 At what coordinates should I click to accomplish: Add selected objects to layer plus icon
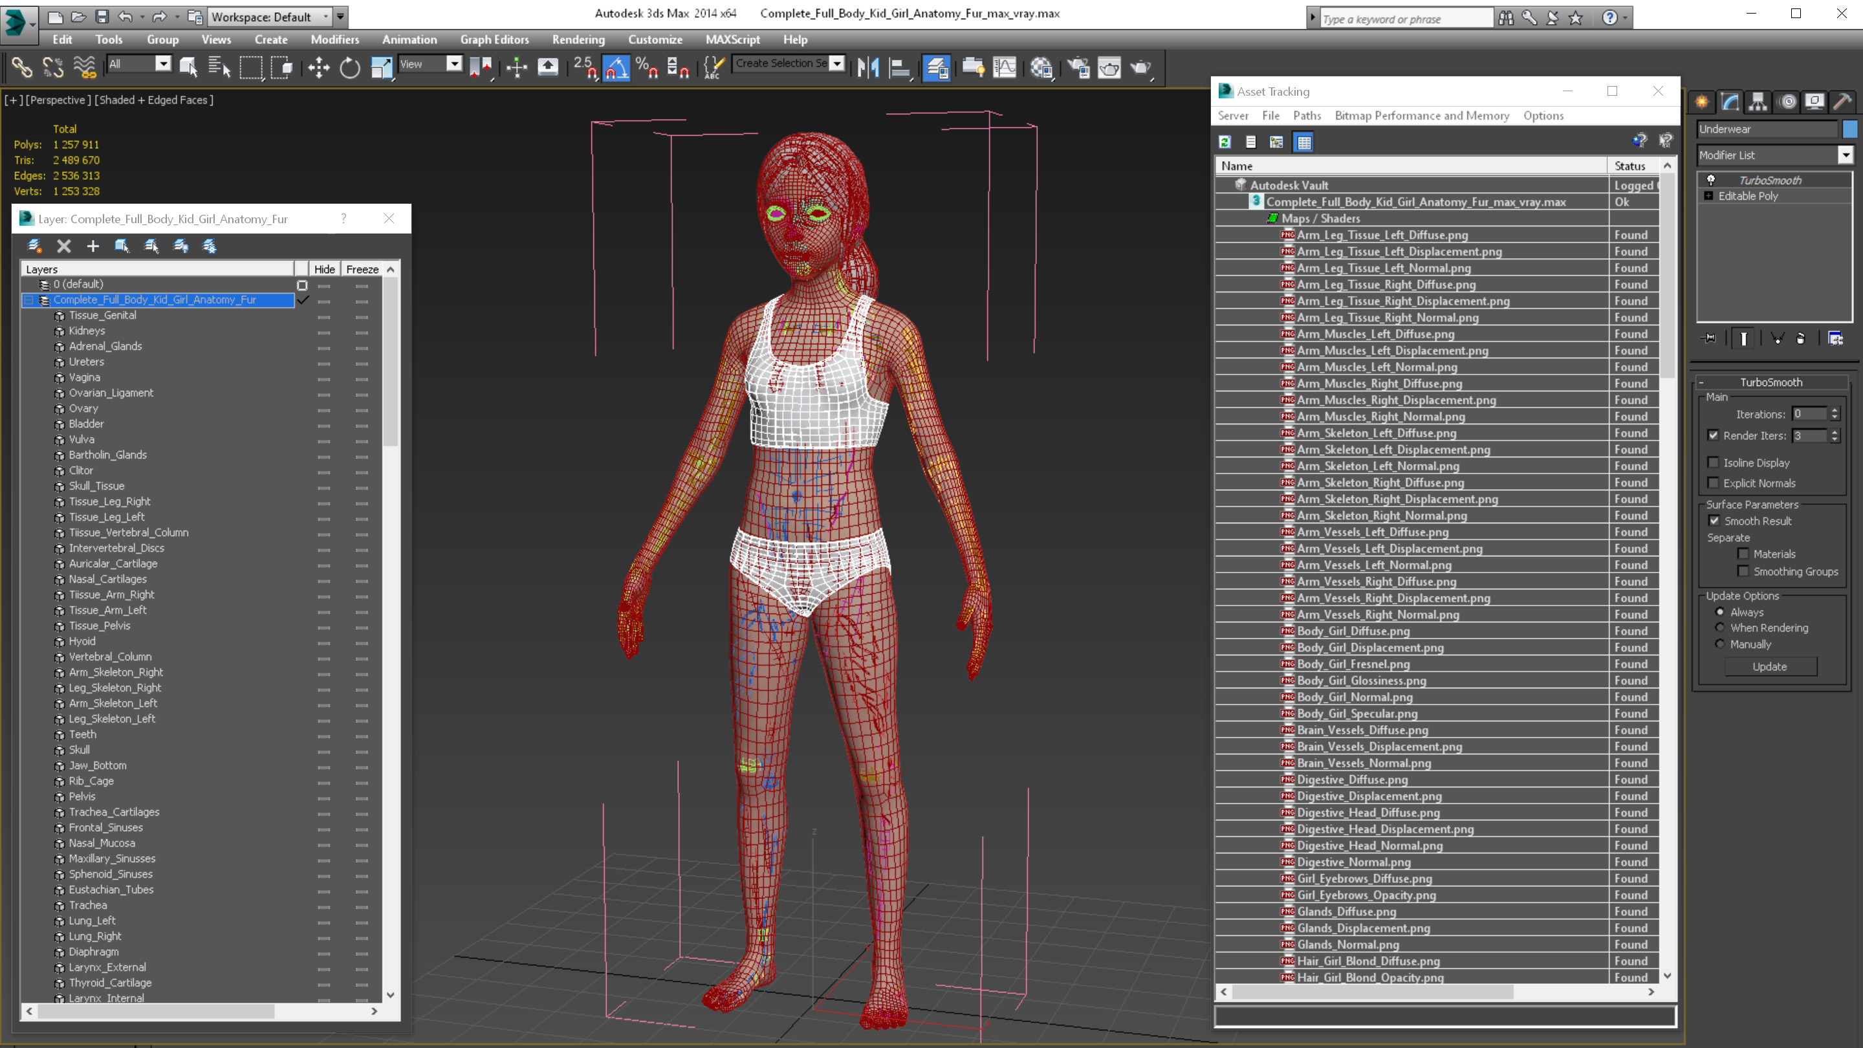[x=93, y=246]
